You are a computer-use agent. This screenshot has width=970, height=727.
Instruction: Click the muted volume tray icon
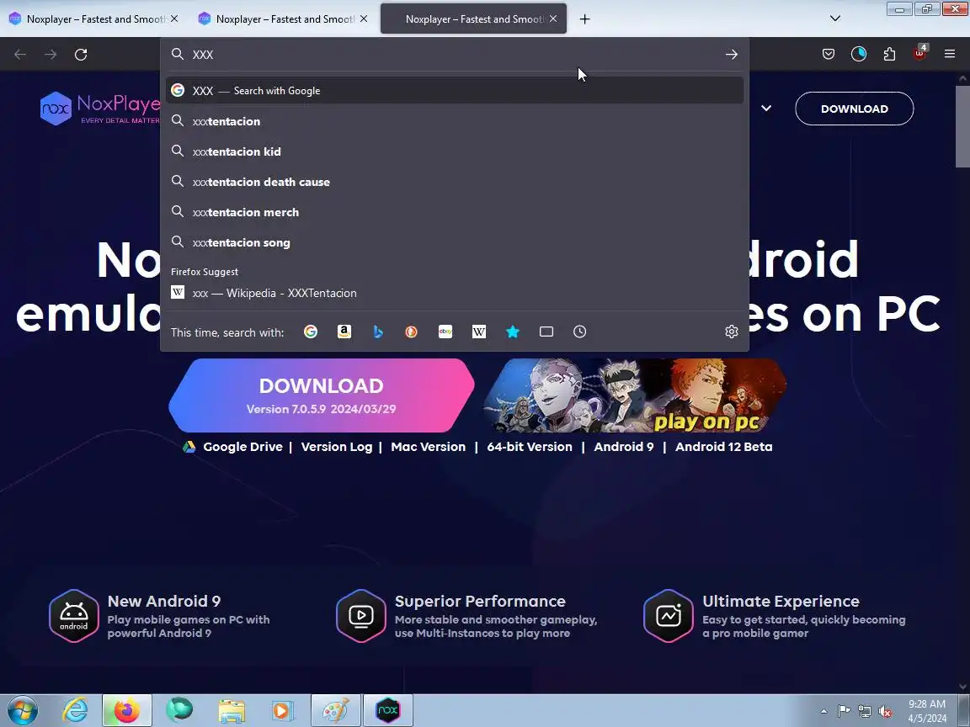click(x=885, y=712)
